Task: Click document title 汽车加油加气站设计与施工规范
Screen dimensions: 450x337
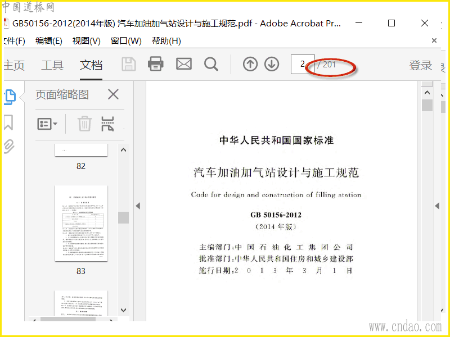Action: pyautogui.click(x=276, y=172)
